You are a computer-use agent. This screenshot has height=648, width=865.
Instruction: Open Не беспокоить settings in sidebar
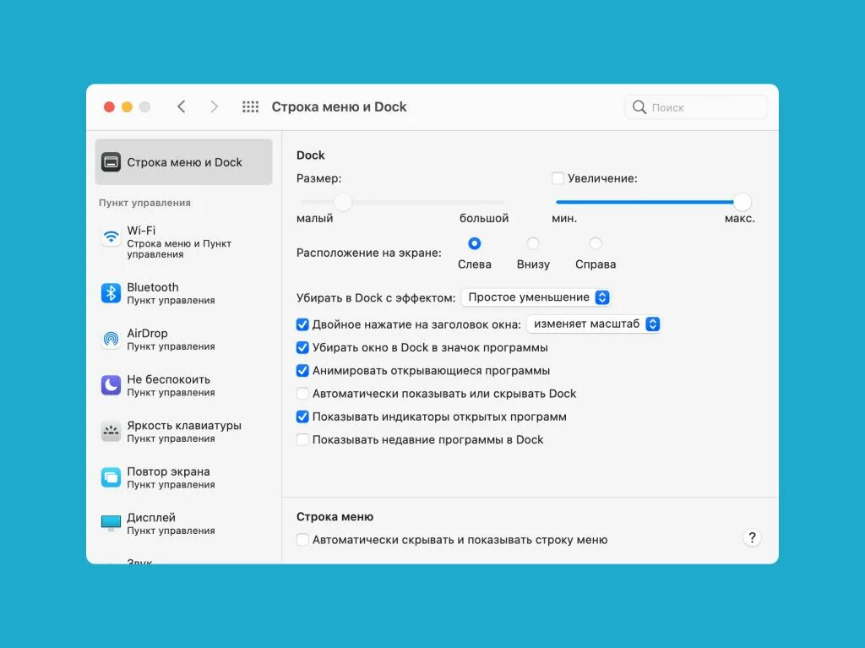pos(183,385)
